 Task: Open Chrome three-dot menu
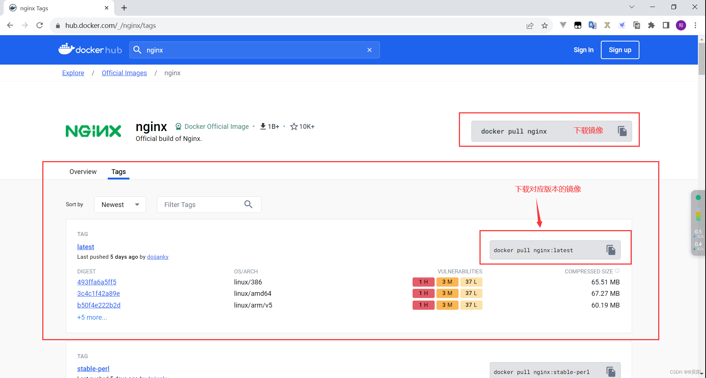pos(695,25)
